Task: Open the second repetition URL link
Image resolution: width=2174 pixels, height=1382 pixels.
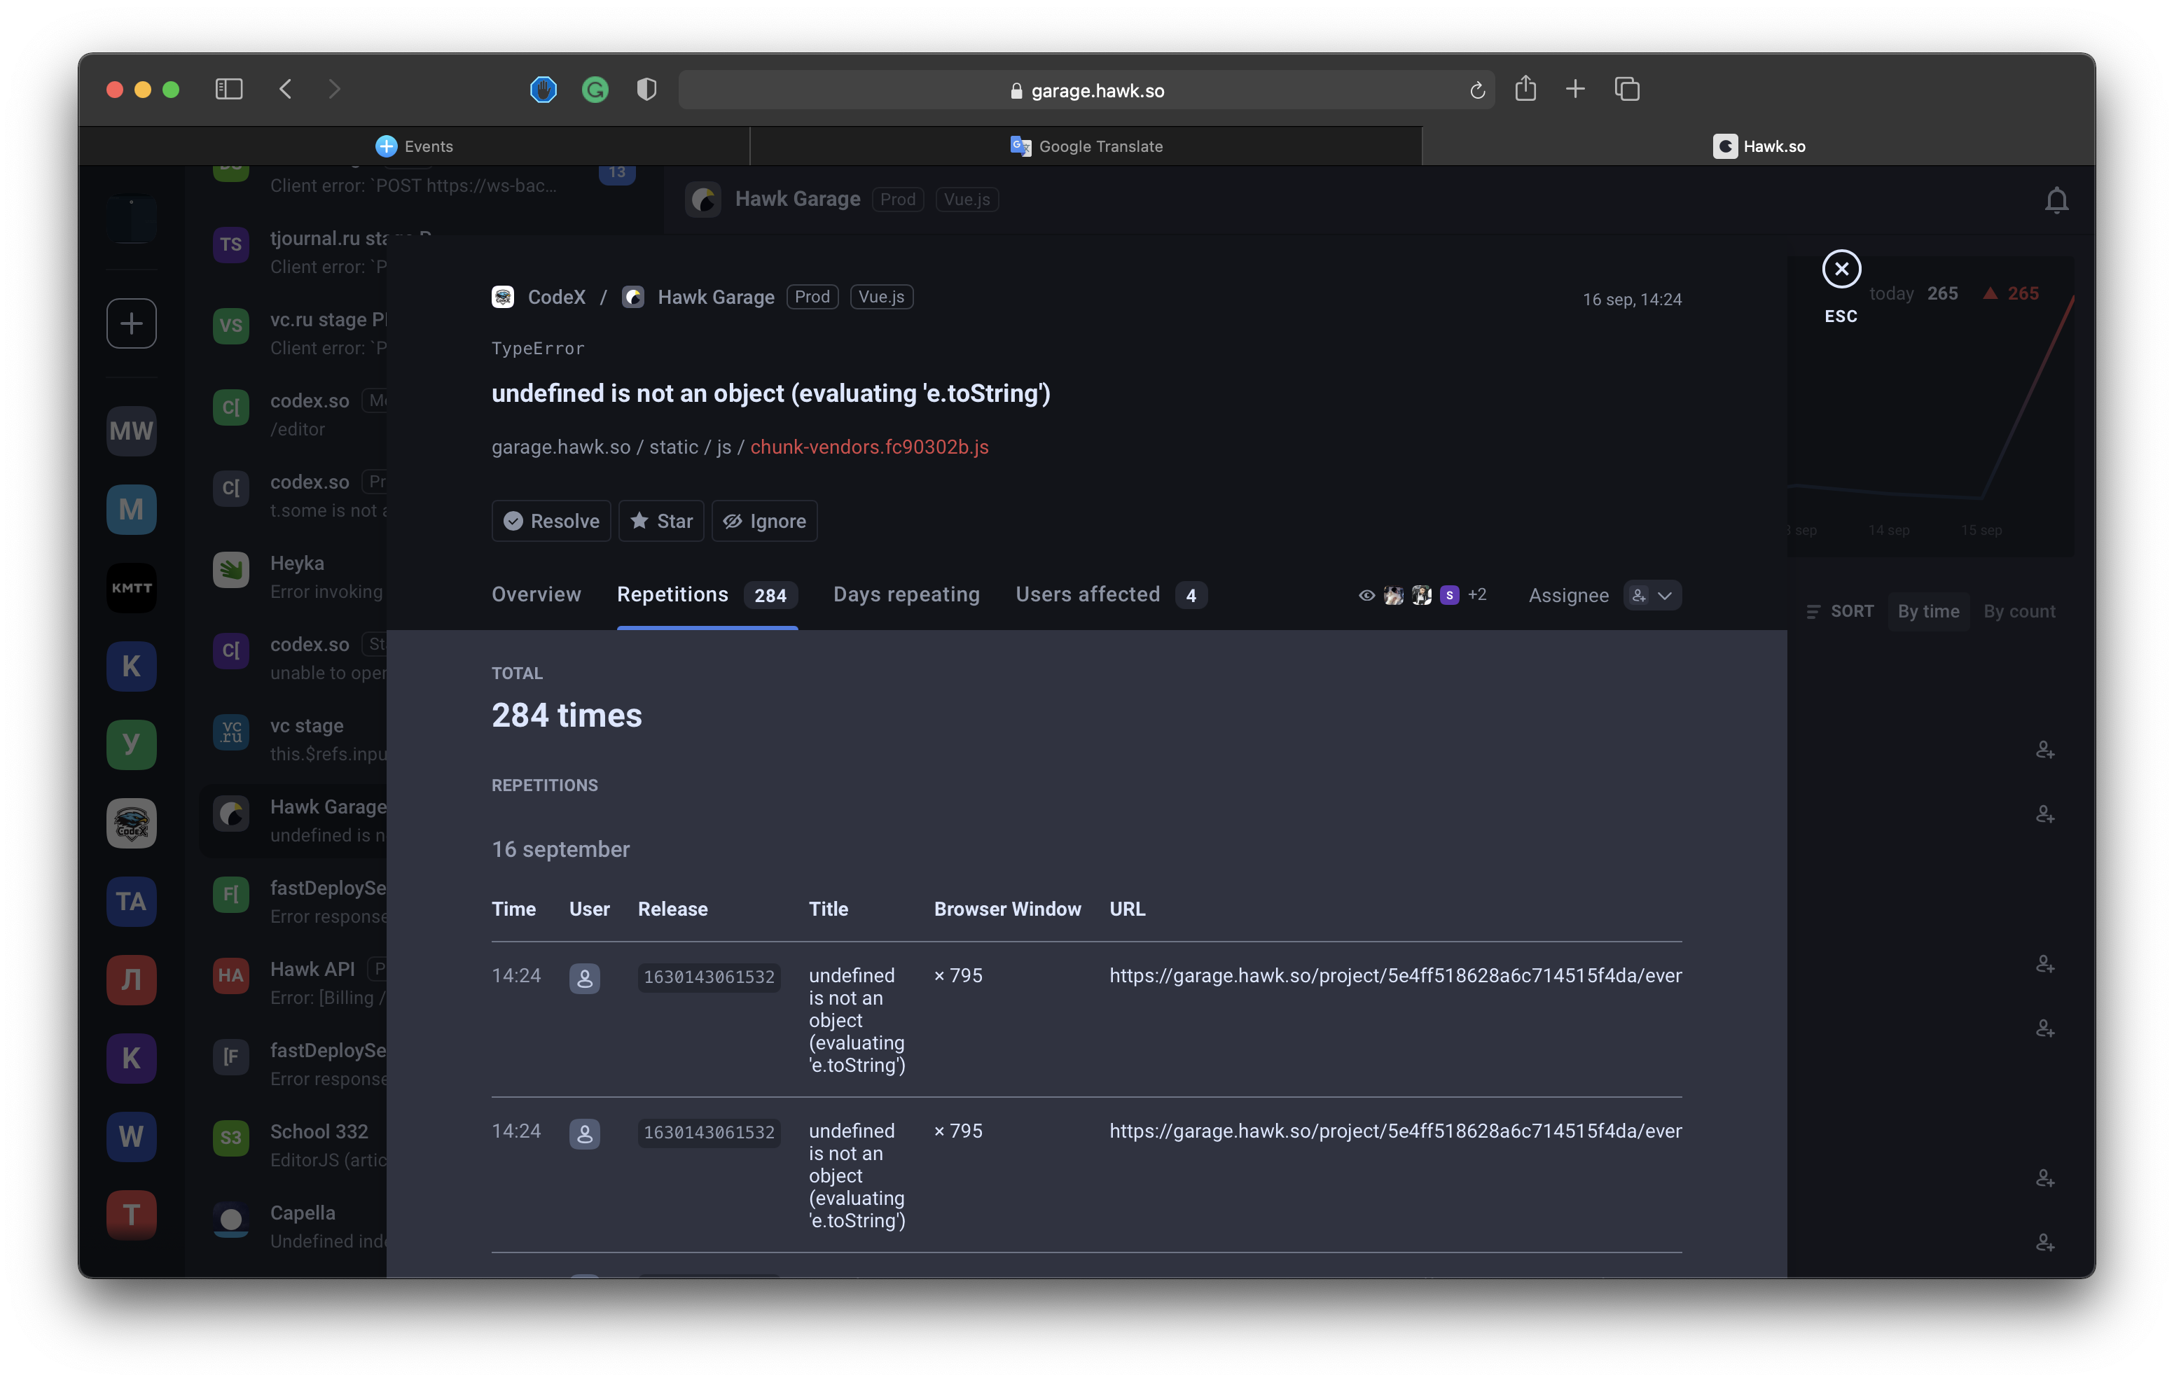Action: (x=1395, y=1131)
